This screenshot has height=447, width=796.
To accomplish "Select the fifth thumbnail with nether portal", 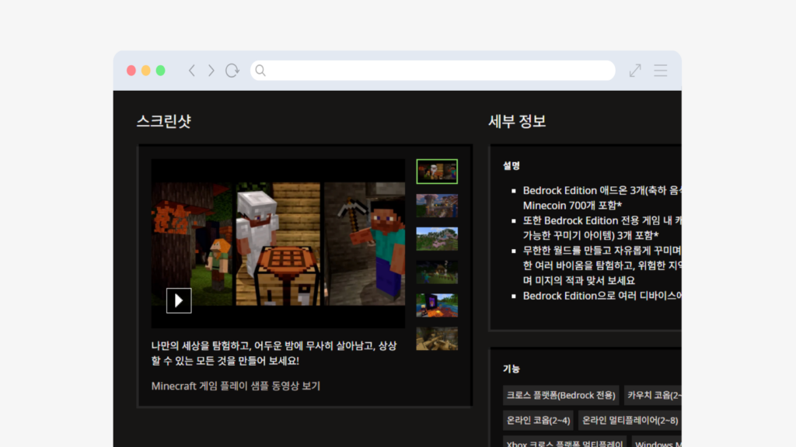I will 437,306.
